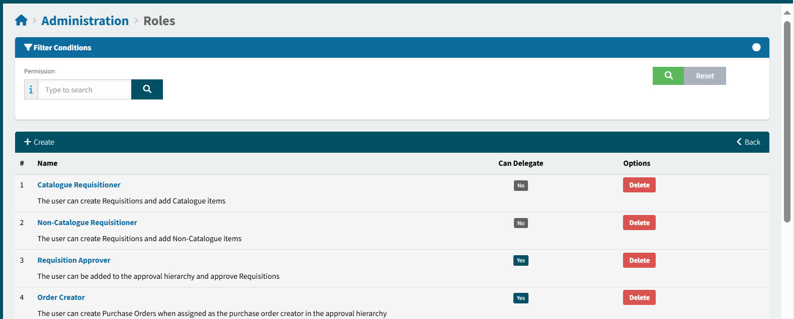
Task: Delete the Order Creator role
Action: point(639,297)
